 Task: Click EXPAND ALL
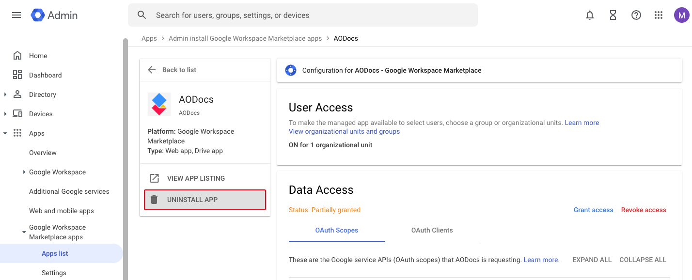592,260
